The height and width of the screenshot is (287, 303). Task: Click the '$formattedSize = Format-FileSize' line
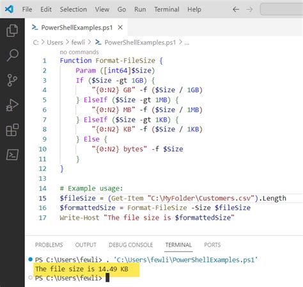pos(155,208)
